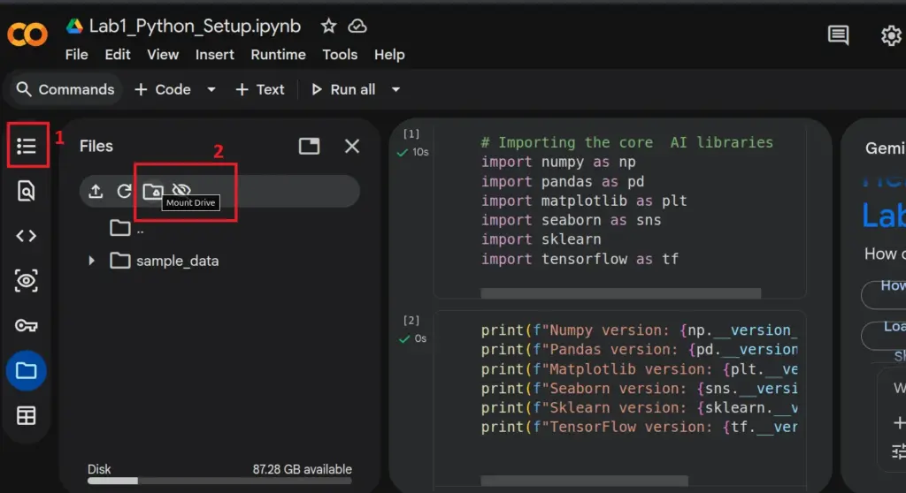This screenshot has width=906, height=493.
Task: Run cell [1] with imports
Action: [x=411, y=134]
